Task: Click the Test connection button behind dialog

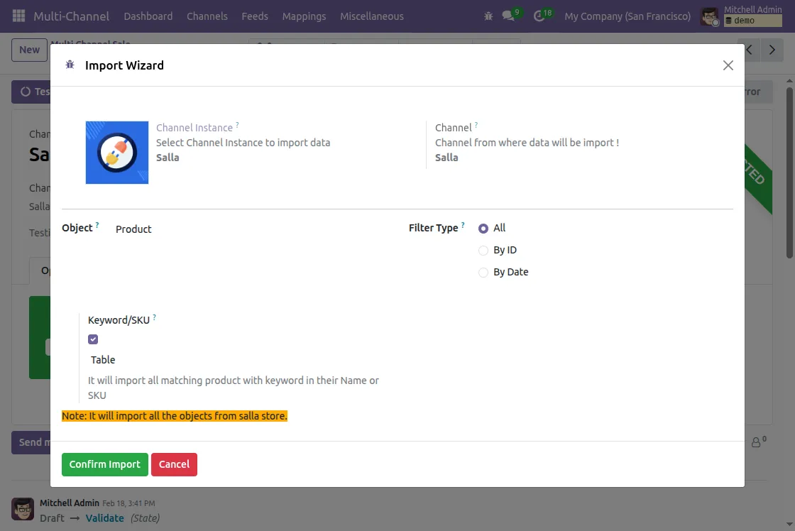Action: [31, 92]
